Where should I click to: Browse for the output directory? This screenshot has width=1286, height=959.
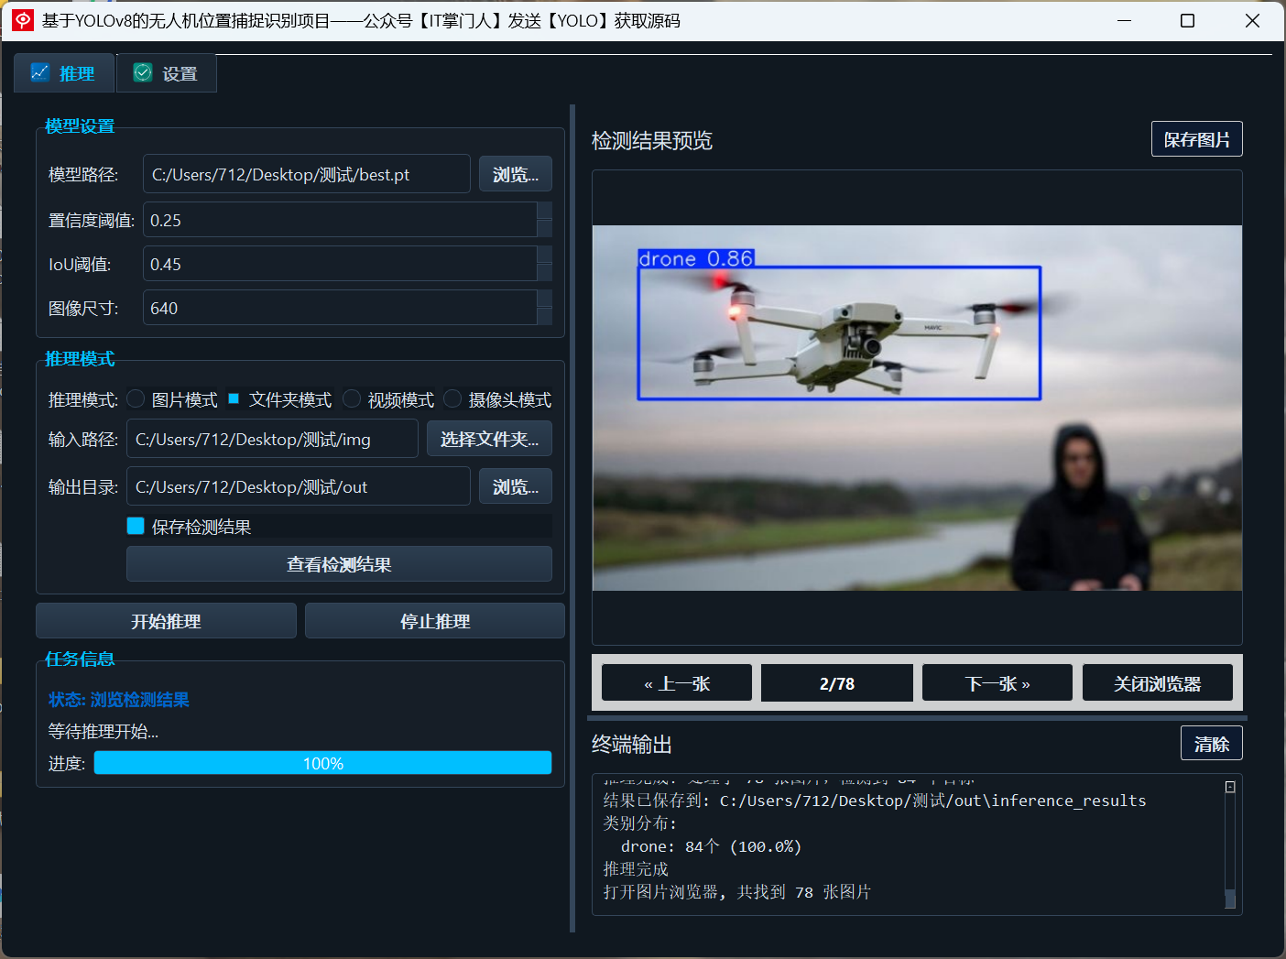(x=516, y=486)
